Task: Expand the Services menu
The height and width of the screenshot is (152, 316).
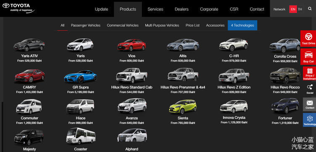Action: click(x=155, y=9)
